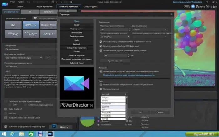This screenshot has height=137, width=219.
Task: Click the Отмена button in dialog
Action: [160, 112]
